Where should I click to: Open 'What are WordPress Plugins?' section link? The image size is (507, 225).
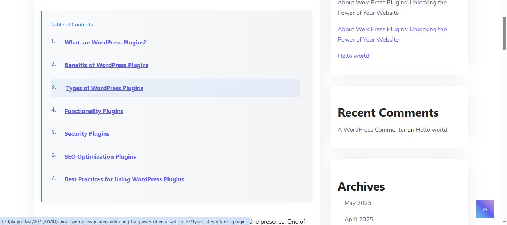105,42
